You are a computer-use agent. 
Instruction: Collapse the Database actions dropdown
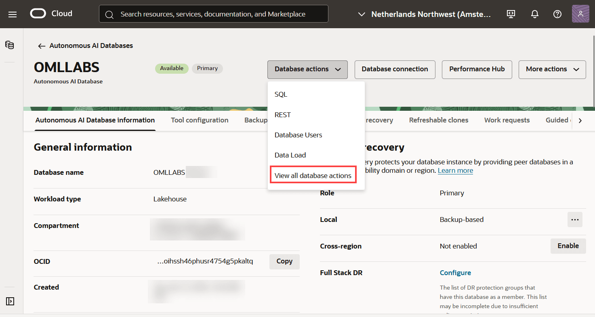[x=307, y=69]
